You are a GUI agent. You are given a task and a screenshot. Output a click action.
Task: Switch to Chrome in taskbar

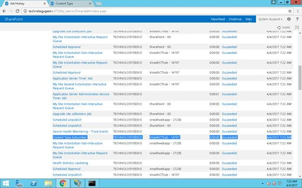pos(63,183)
